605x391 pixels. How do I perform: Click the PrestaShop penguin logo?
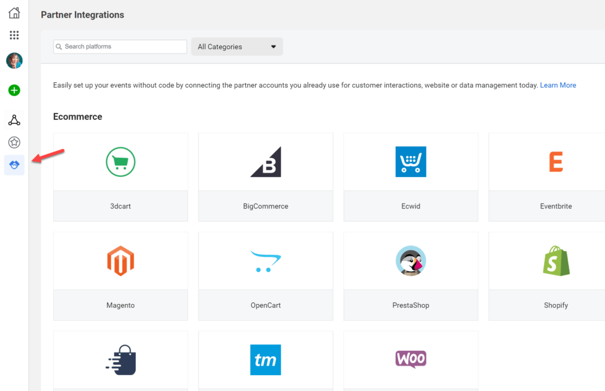411,260
